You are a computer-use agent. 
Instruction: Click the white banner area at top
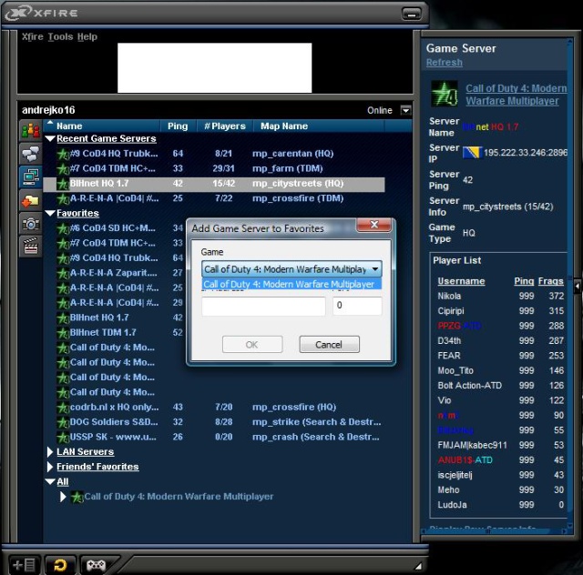pos(215,67)
